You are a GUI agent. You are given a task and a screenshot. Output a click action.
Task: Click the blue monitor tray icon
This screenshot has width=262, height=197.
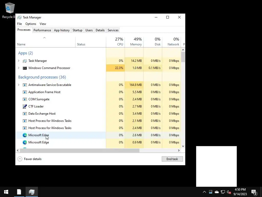tap(211, 192)
